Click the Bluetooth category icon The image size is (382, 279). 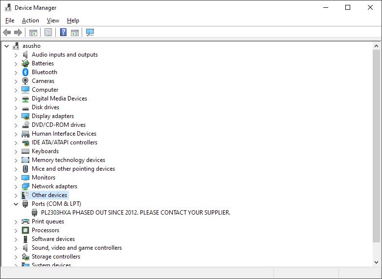(25, 72)
